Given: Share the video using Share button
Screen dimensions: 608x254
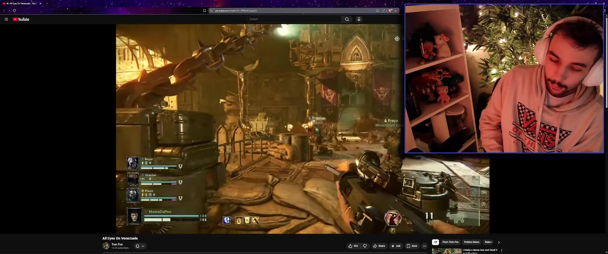Looking at the screenshot, I should [x=379, y=246].
